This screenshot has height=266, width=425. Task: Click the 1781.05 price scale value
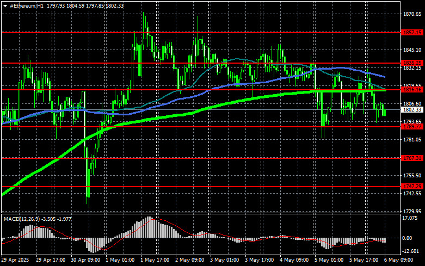click(x=412, y=139)
